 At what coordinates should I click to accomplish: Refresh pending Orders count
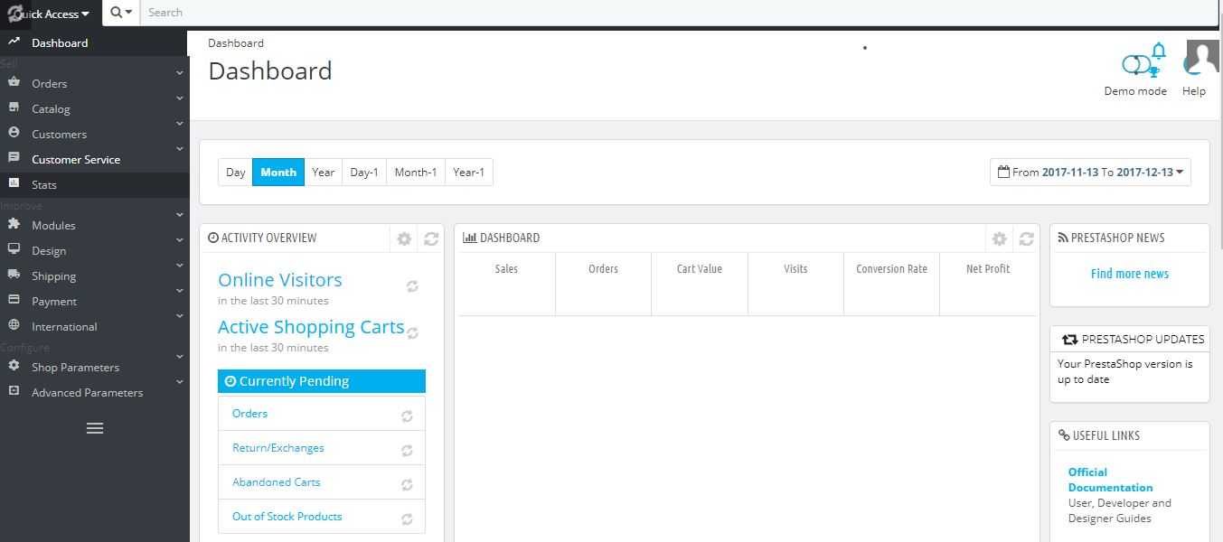point(407,416)
